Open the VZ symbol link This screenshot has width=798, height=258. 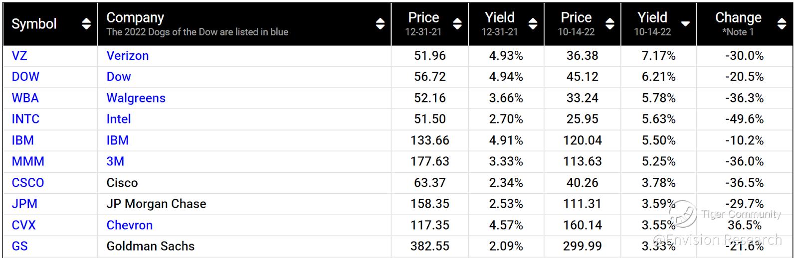19,56
